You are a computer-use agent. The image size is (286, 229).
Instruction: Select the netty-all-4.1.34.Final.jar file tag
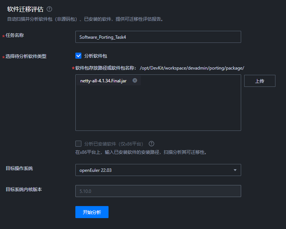pos(103,80)
